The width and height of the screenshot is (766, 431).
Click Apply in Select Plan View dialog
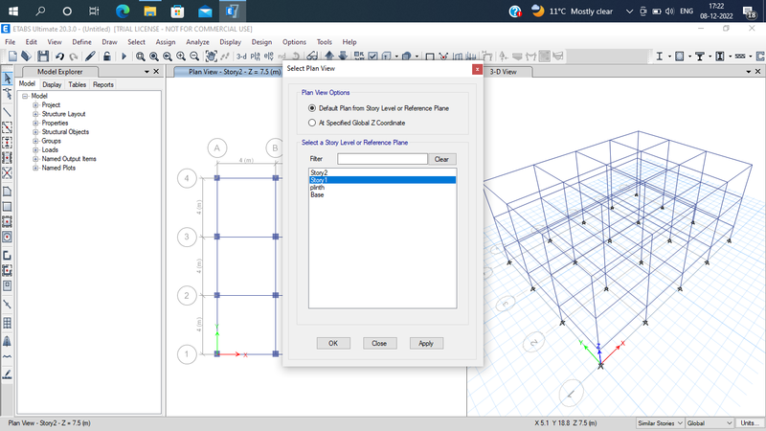426,343
